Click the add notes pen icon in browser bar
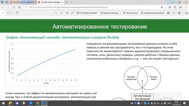The image size is (189, 106). (x=175, y=7)
